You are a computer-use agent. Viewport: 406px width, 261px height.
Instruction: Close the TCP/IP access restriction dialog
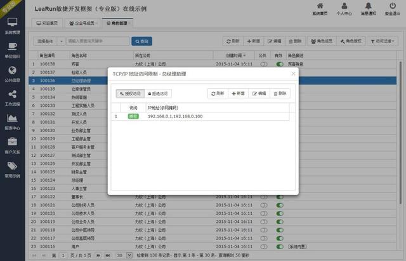(293, 74)
